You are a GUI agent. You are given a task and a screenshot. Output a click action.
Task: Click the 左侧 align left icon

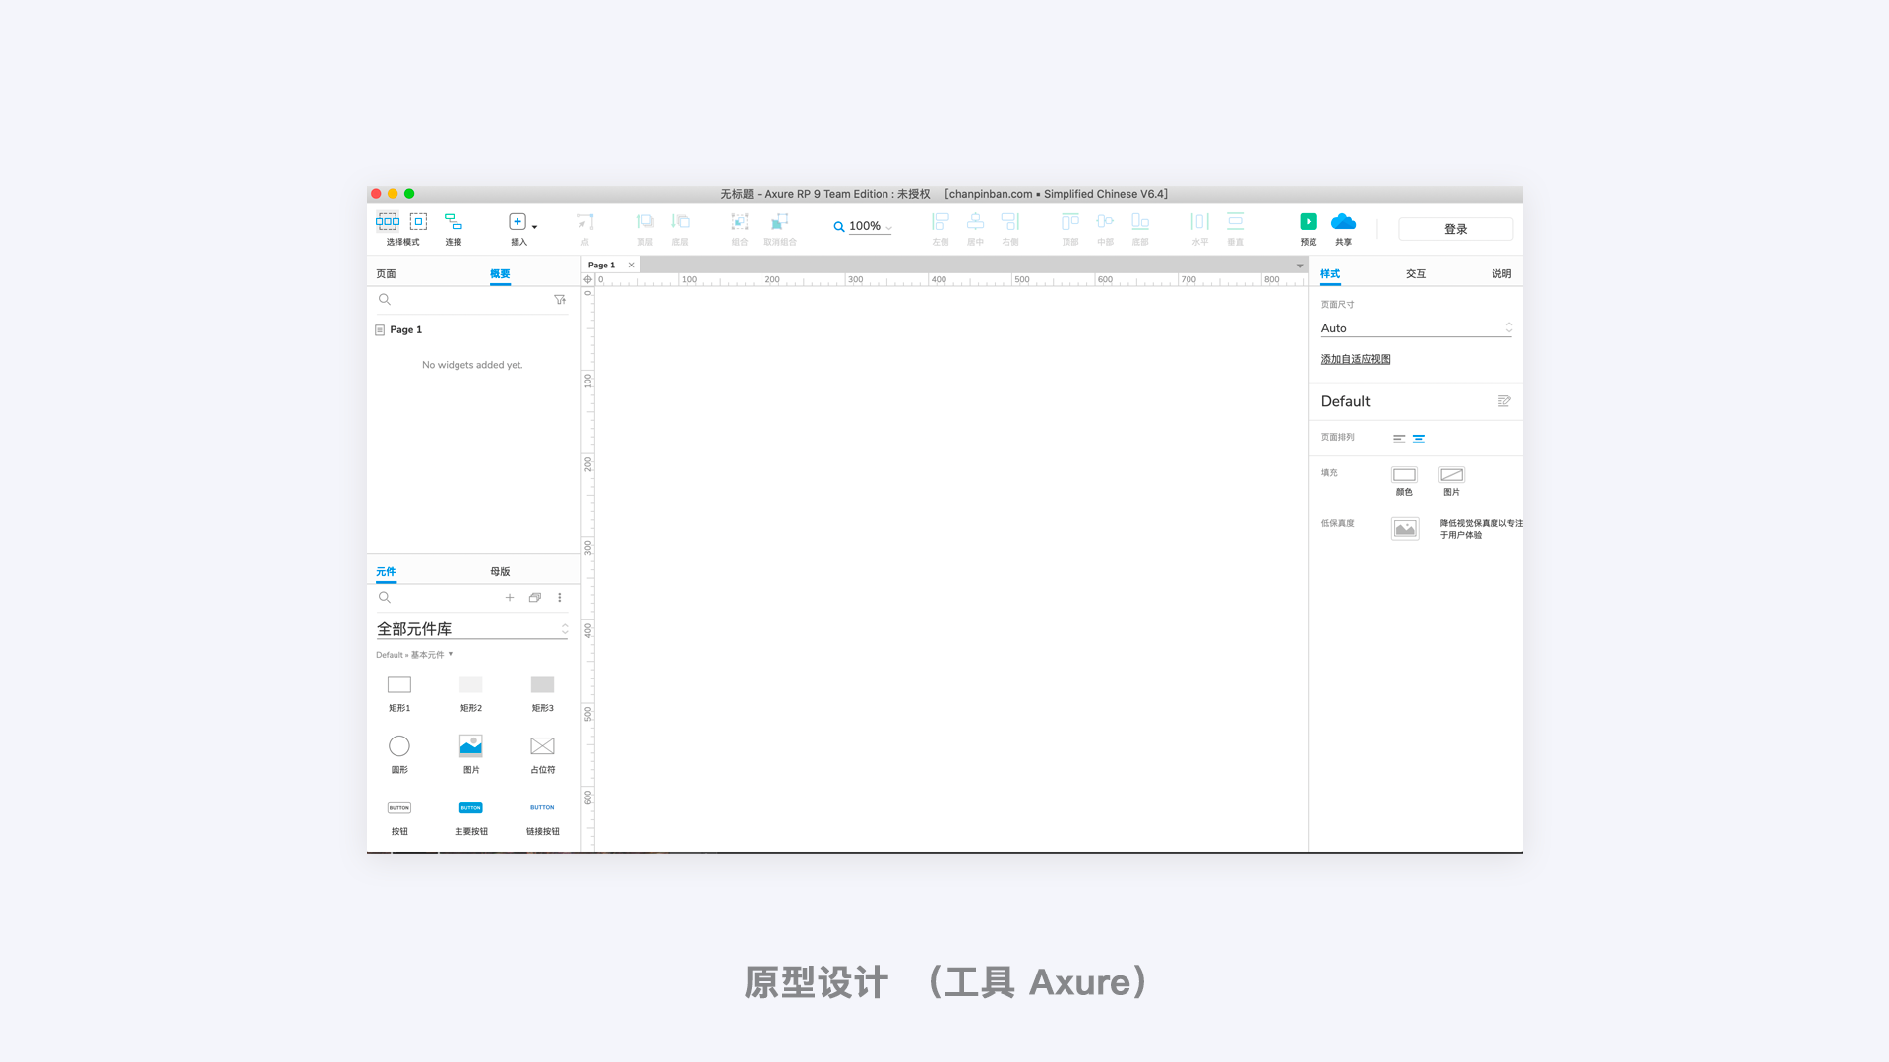941,222
